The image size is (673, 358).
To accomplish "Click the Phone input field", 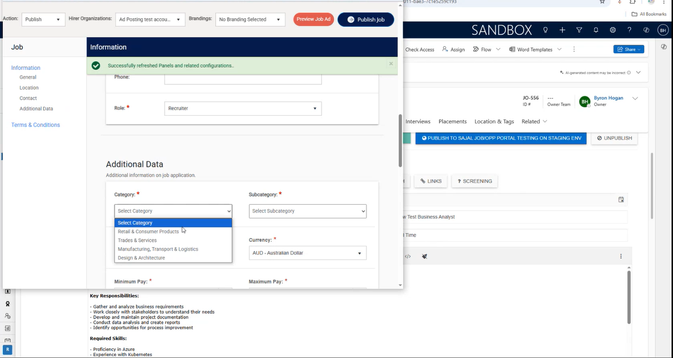I will [x=243, y=79].
